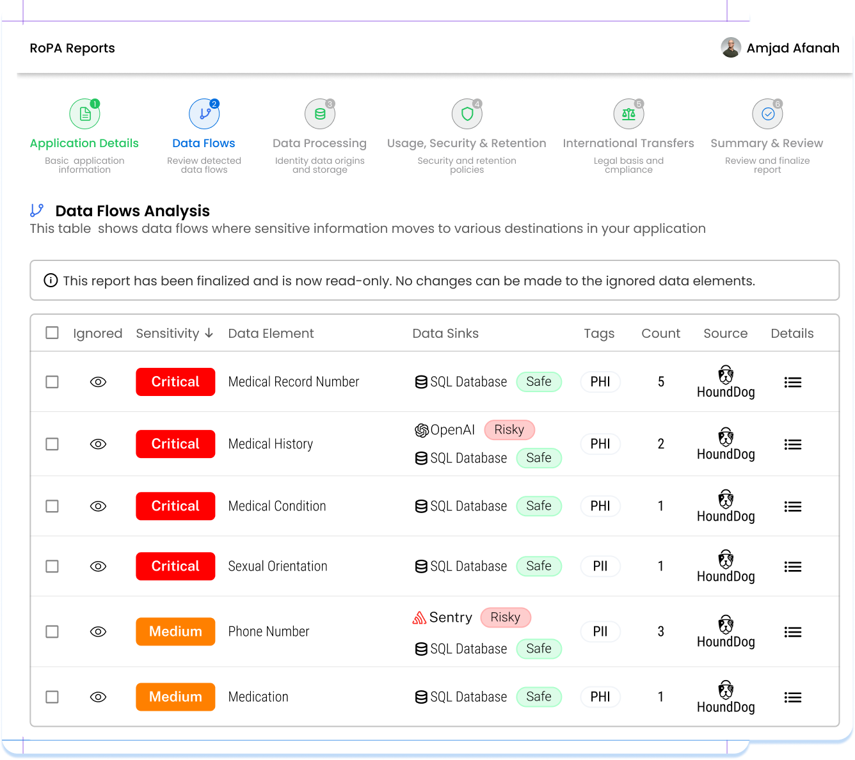
Task: Click the PHI tag for Medication
Action: click(x=600, y=697)
